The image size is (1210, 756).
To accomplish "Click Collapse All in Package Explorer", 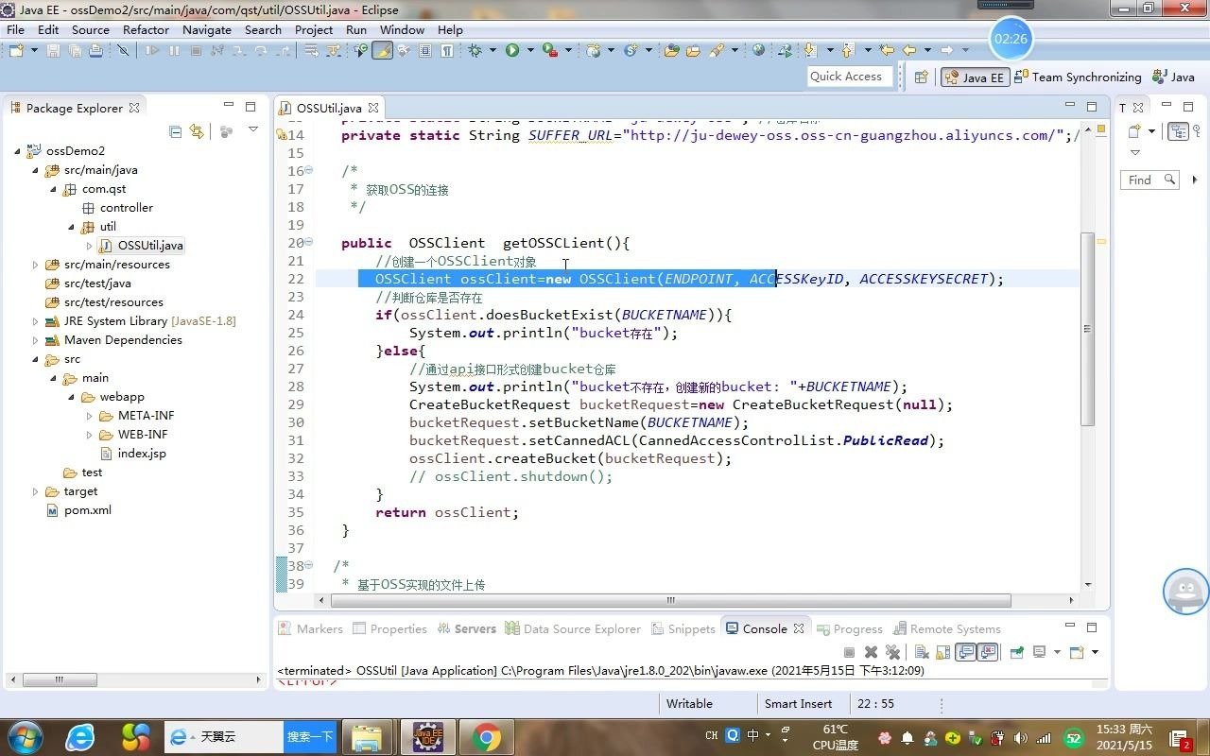I will [x=176, y=131].
